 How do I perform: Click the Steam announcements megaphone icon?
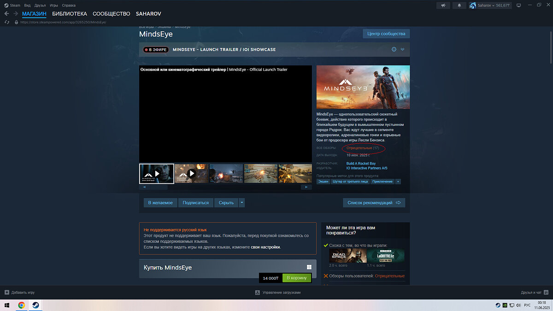443,6
